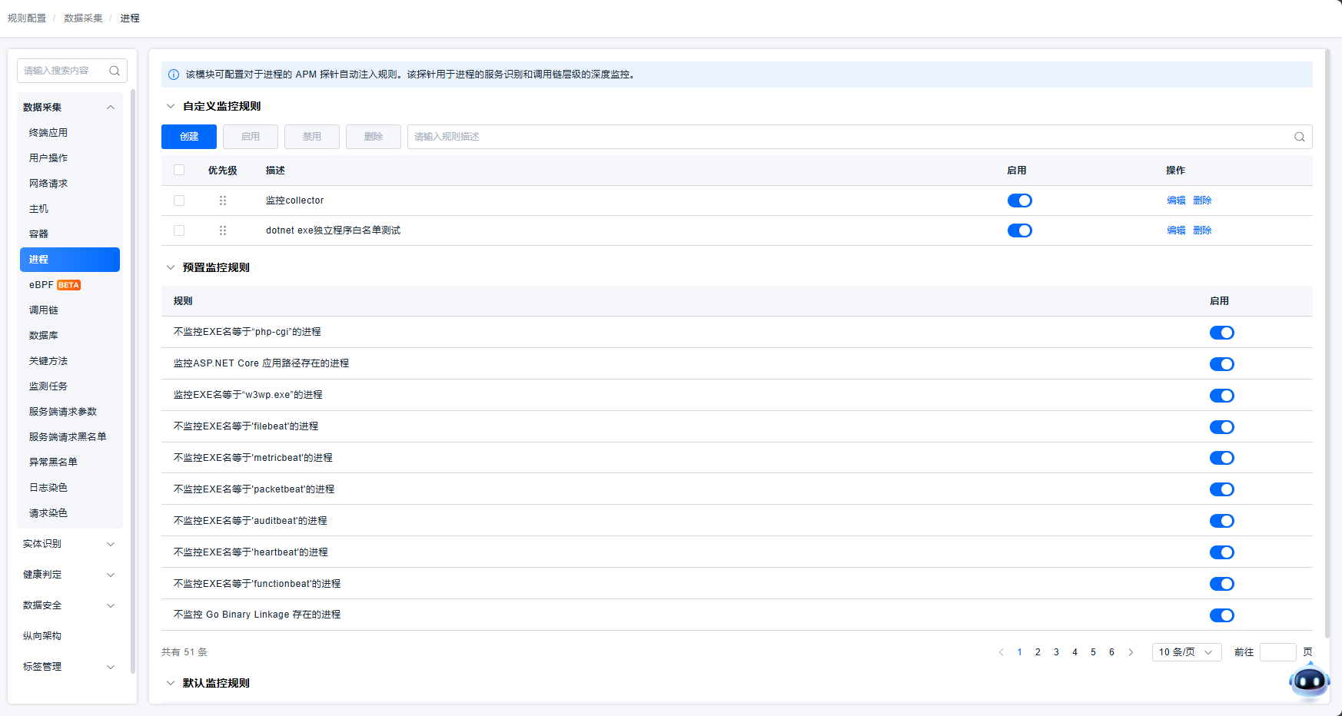
Task: Click drag handle for 监控collector rule
Action: [223, 201]
